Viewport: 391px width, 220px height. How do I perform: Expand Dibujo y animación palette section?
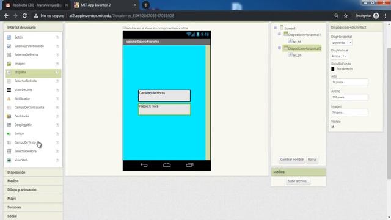click(x=33, y=189)
